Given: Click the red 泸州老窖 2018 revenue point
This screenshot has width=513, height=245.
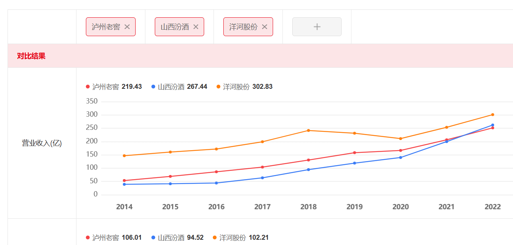Looking at the screenshot, I should coord(308,160).
